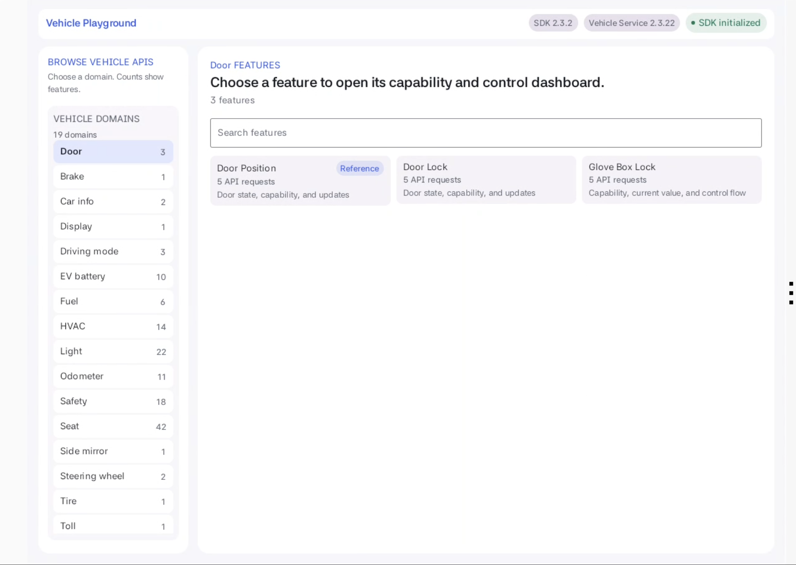Image resolution: width=796 pixels, height=565 pixels.
Task: Open the EV battery domain
Action: pos(113,277)
